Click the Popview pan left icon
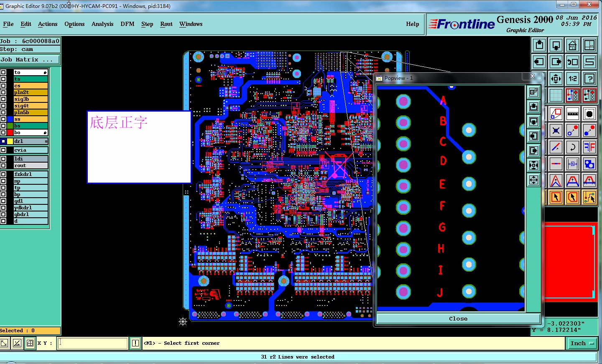602x364 pixels. pyautogui.click(x=533, y=136)
